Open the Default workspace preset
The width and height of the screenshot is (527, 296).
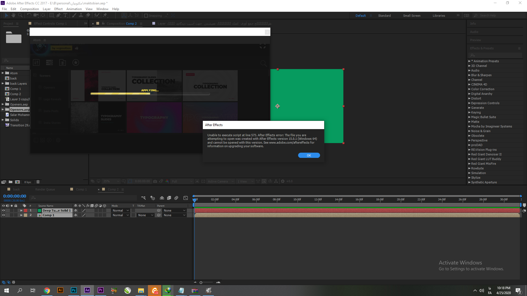coord(360,15)
